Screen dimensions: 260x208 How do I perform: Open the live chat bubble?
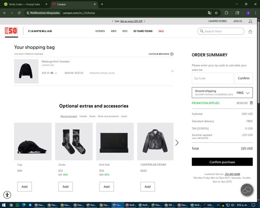(x=247, y=190)
